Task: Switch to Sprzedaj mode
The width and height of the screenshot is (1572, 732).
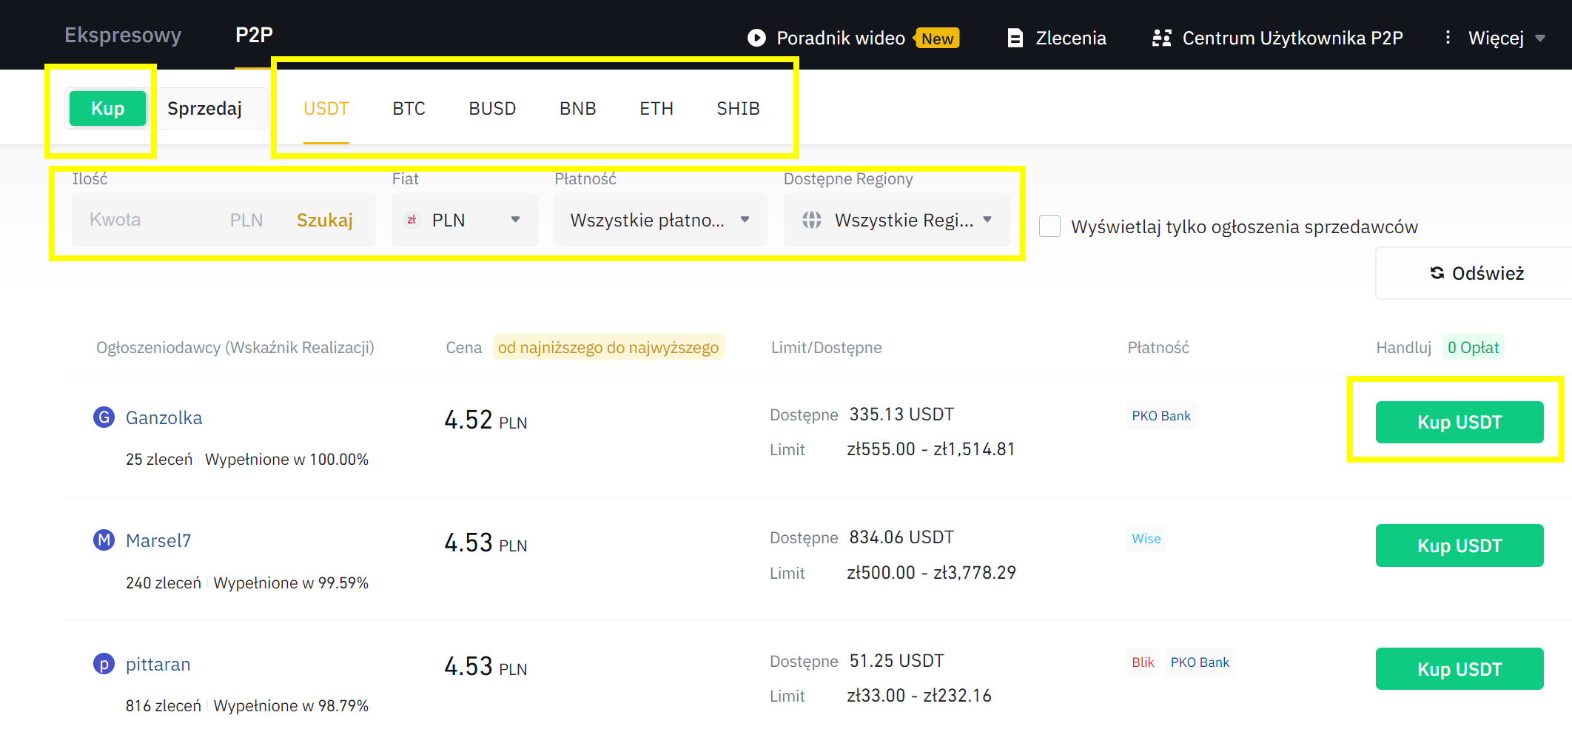Action: click(x=204, y=109)
